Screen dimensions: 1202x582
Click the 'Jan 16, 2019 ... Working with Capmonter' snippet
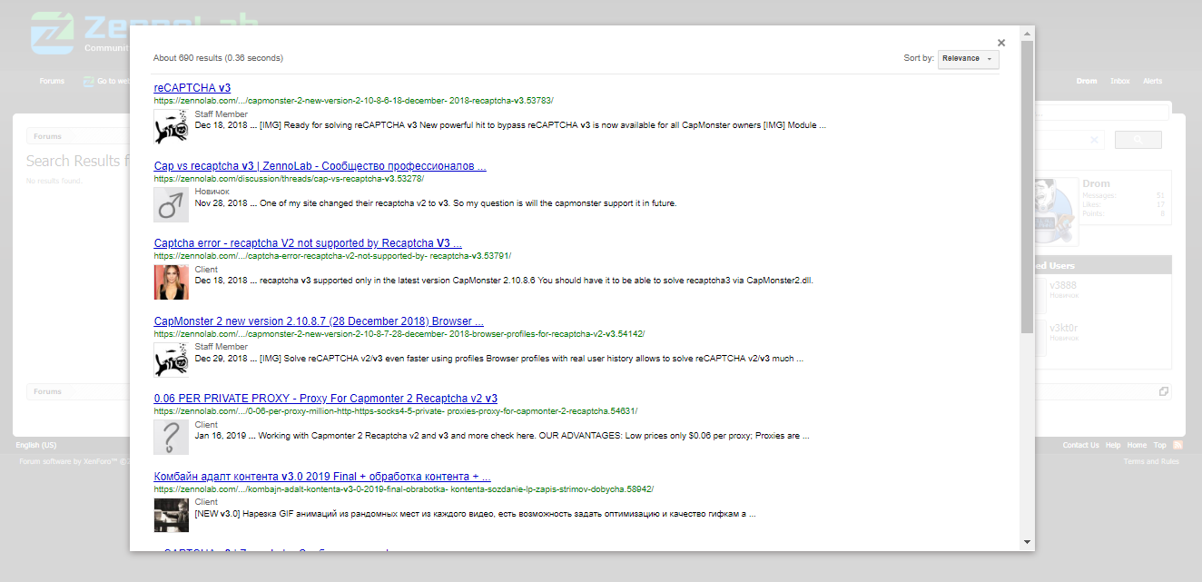coord(502,436)
